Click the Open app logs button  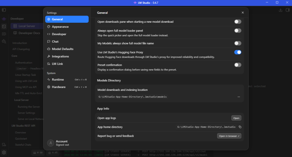point(236,118)
